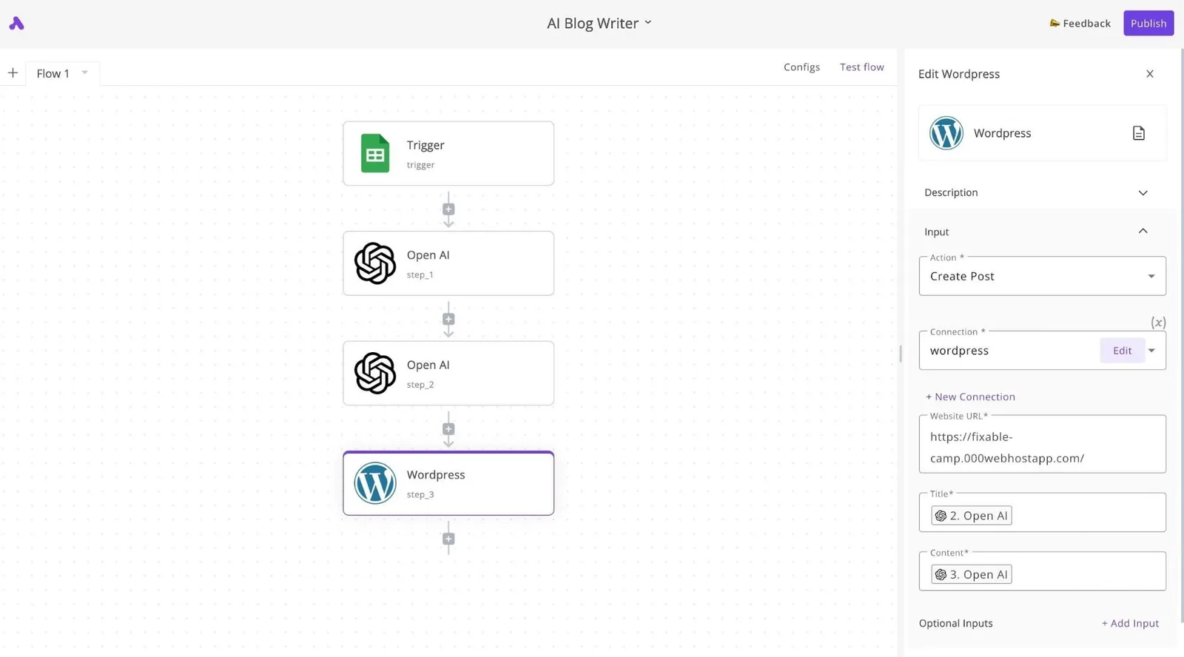1184x657 pixels.
Task: Open the AI Blog Writer title dropdown
Action: tap(599, 23)
